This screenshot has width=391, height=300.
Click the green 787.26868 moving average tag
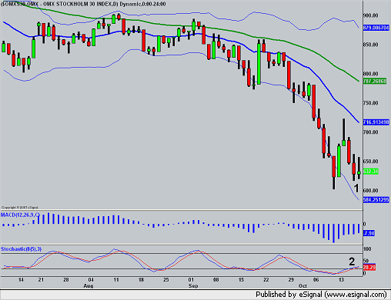(x=375, y=82)
